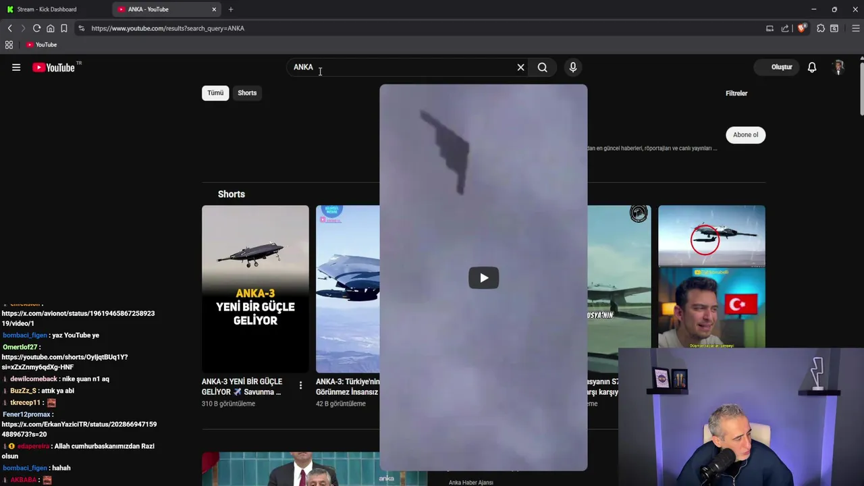Open the youtube.com/shorts link from Omertlof27
This screenshot has width=864, height=486.
(65, 362)
